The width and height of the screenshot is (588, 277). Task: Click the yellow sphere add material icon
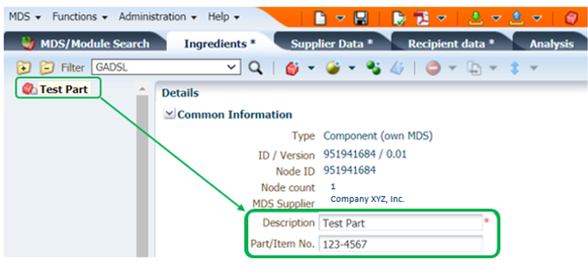coord(333,67)
